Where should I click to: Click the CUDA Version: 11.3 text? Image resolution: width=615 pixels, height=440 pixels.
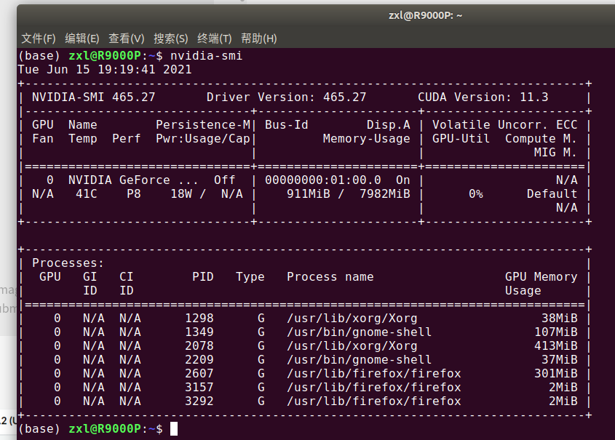pos(483,97)
